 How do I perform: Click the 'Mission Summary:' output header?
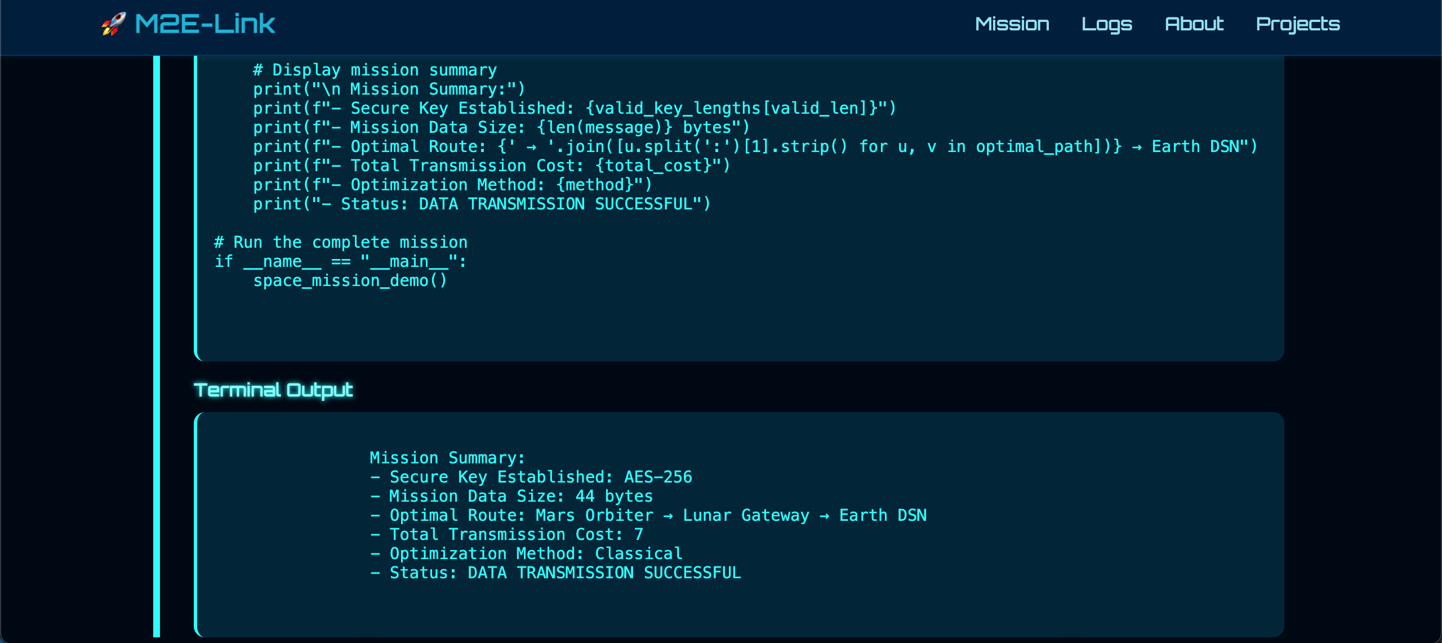pos(447,458)
